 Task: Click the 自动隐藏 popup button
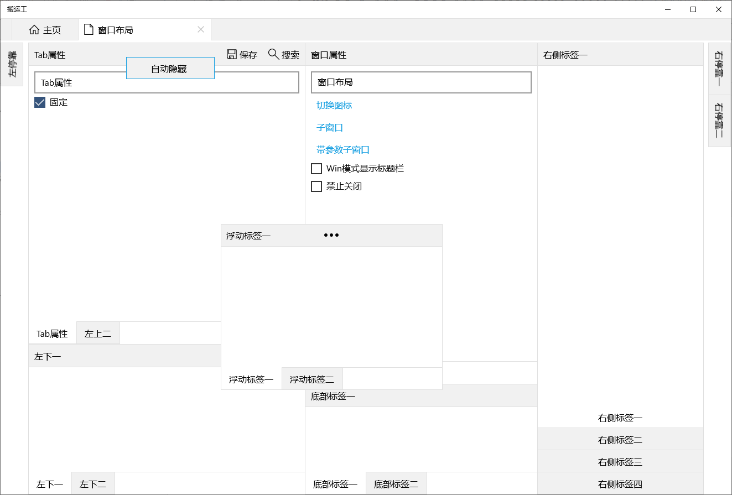tap(170, 68)
